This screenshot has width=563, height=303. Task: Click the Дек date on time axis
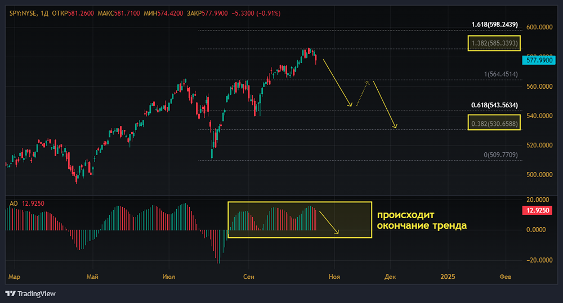pos(390,277)
